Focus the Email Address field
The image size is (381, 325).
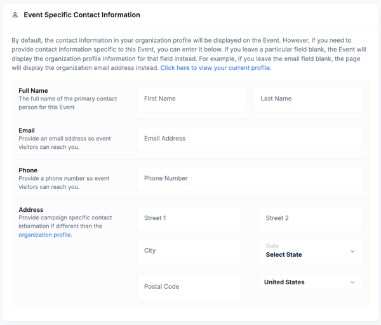[250, 139]
